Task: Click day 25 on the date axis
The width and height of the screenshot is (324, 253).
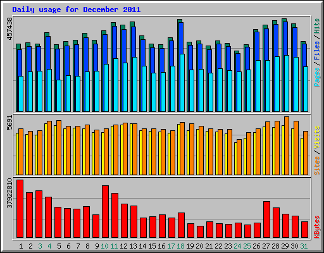Action: [247, 246]
